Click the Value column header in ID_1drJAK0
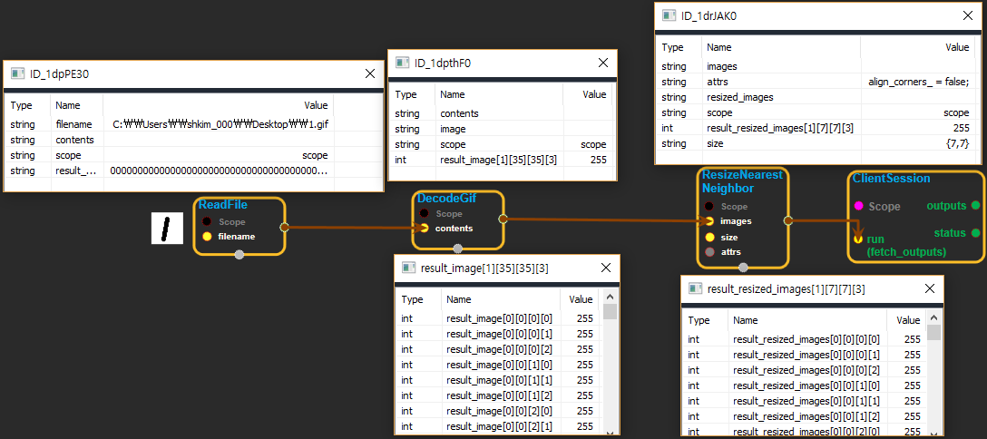Viewport: 987px width, 439px height. tap(957, 47)
